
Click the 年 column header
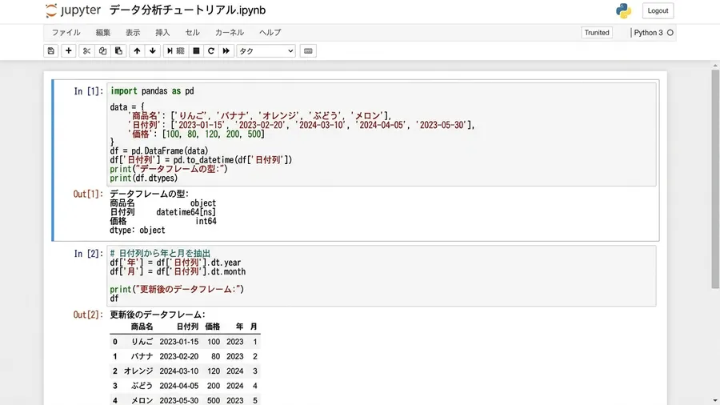239,327
